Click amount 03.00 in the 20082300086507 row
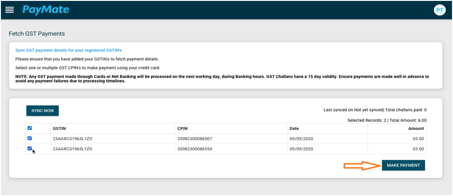The width and height of the screenshot is (453, 196). click(419, 139)
